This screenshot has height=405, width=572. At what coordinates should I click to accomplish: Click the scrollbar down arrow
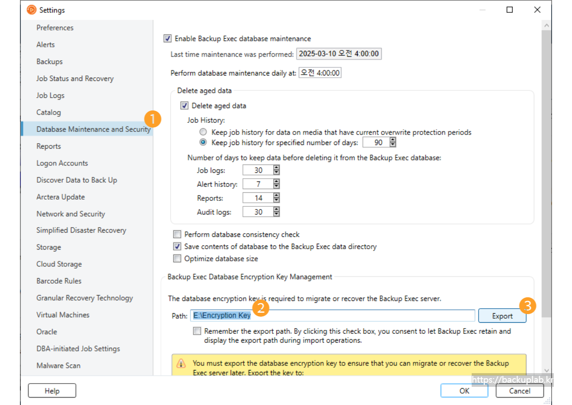(x=547, y=370)
